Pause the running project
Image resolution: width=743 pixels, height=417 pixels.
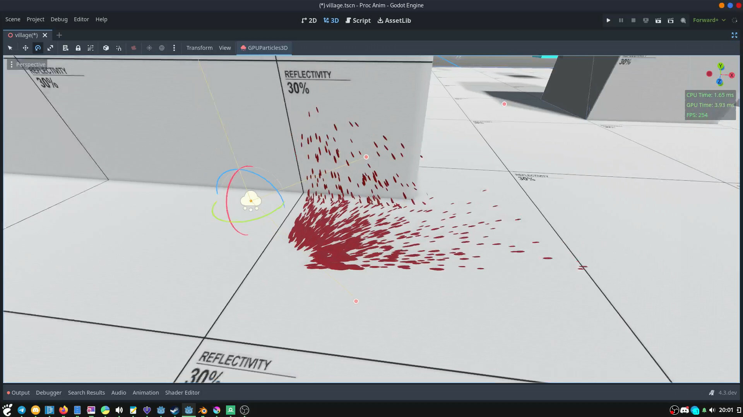[x=621, y=20]
